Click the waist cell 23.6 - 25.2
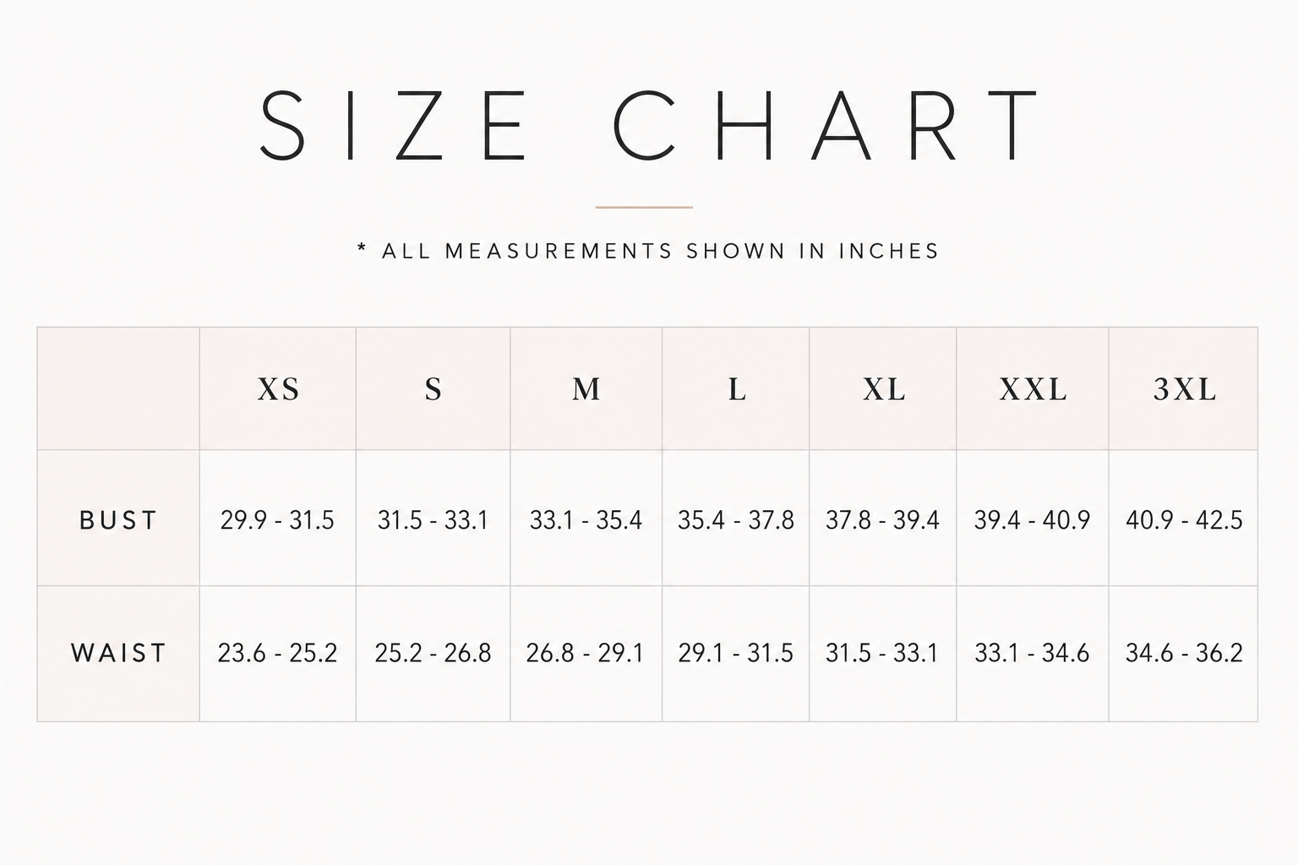 (x=278, y=653)
